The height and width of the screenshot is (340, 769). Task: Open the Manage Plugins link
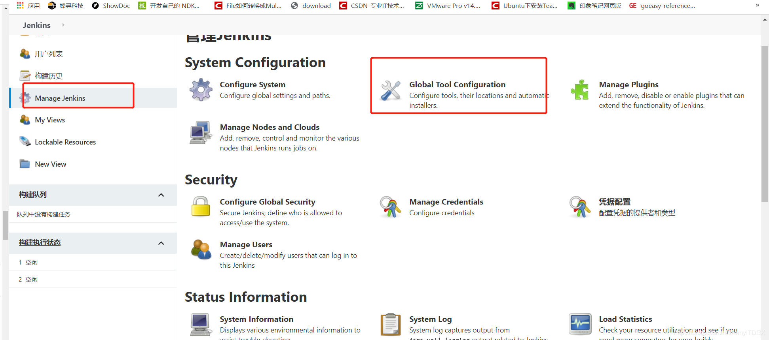point(628,85)
